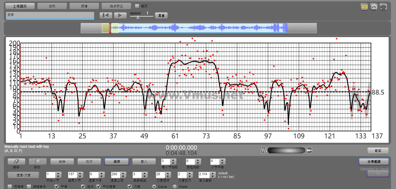This screenshot has height=189, width=396.
Task: Decrease the 速度上限 tempo upper limit
Action: (x=123, y=176)
